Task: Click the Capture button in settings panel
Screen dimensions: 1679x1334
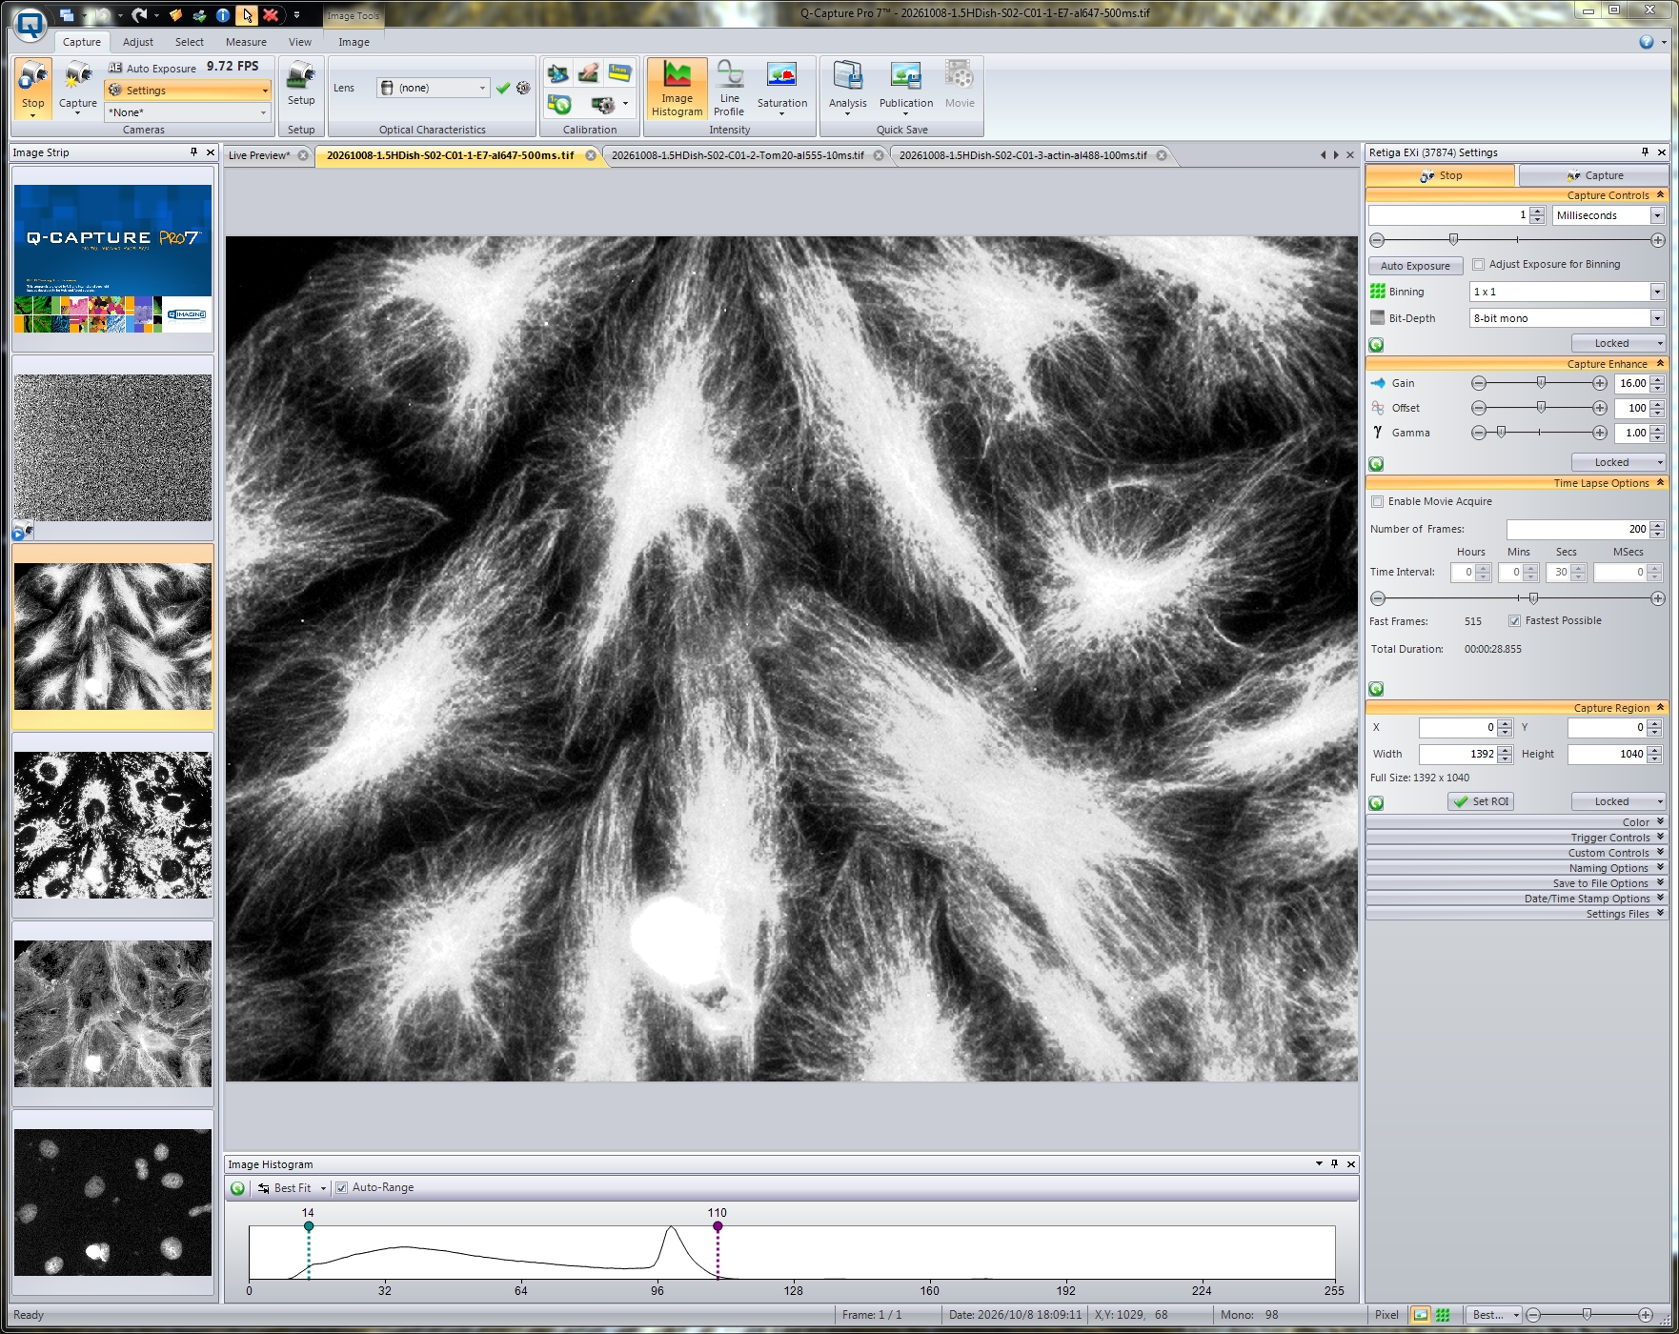Action: tap(1593, 175)
